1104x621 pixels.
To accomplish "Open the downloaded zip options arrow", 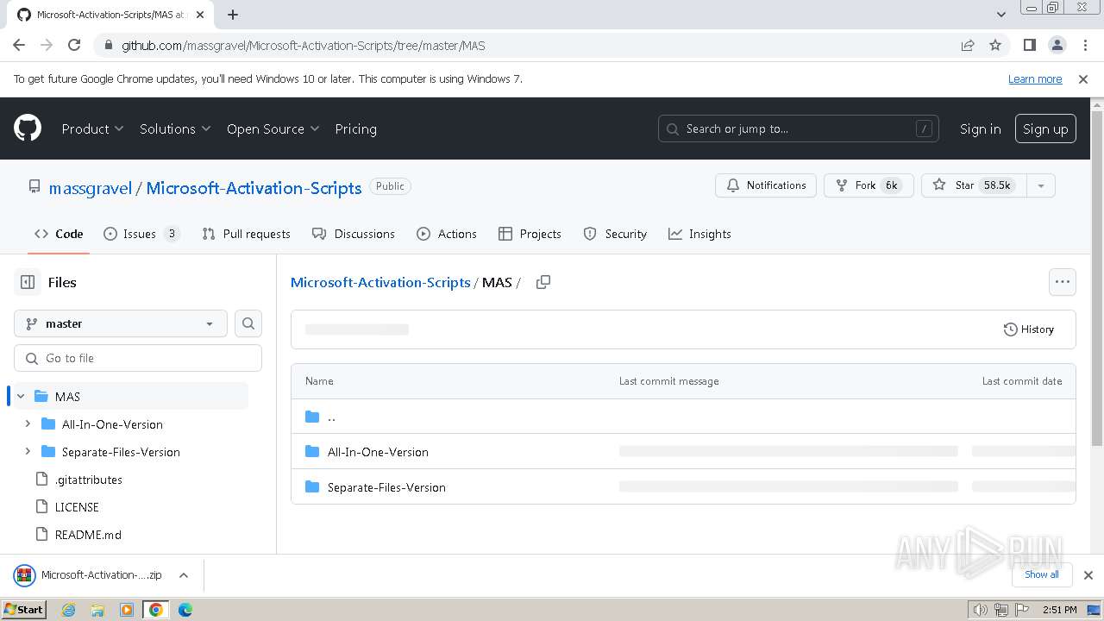I will tap(183, 575).
